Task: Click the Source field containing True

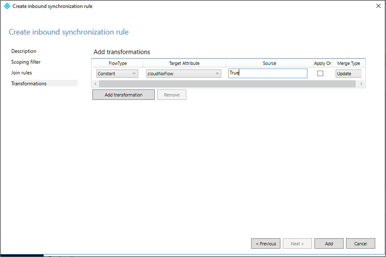Action: coord(267,73)
